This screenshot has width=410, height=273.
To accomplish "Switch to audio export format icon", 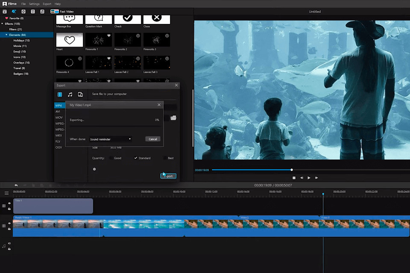I will point(70,94).
